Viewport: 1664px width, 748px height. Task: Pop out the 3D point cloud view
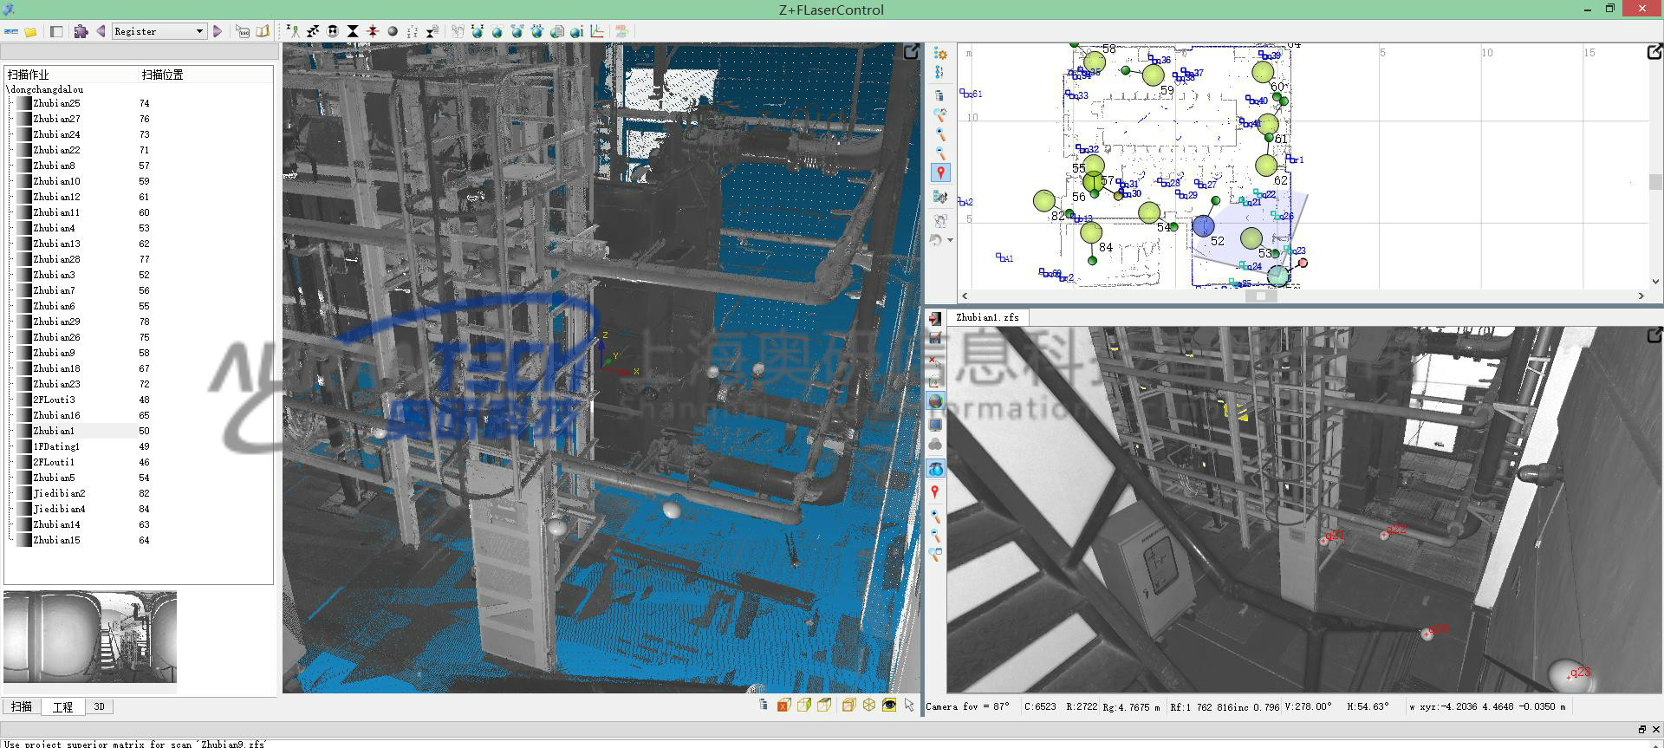pyautogui.click(x=912, y=52)
